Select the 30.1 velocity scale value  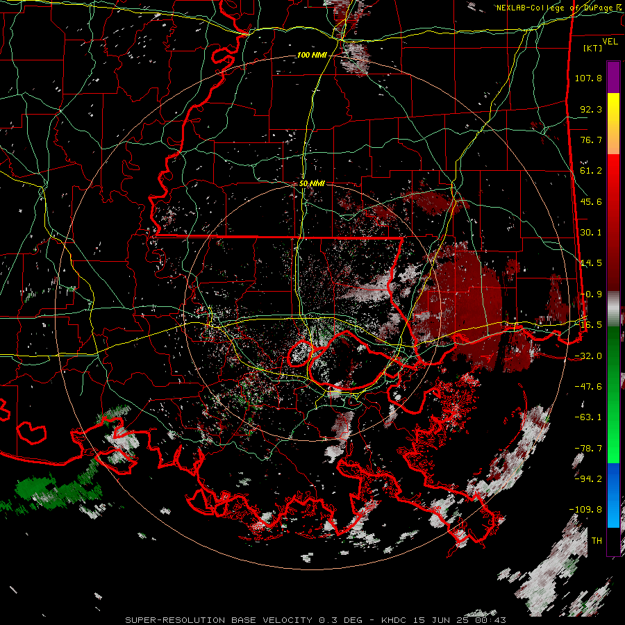point(591,233)
